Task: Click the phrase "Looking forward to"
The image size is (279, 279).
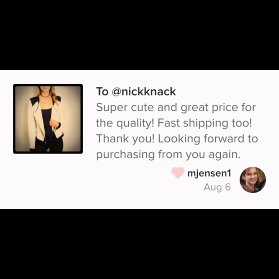Action: (x=208, y=139)
